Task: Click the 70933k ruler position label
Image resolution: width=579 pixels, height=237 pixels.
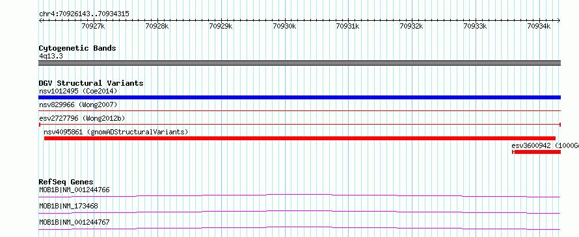Action: click(476, 26)
